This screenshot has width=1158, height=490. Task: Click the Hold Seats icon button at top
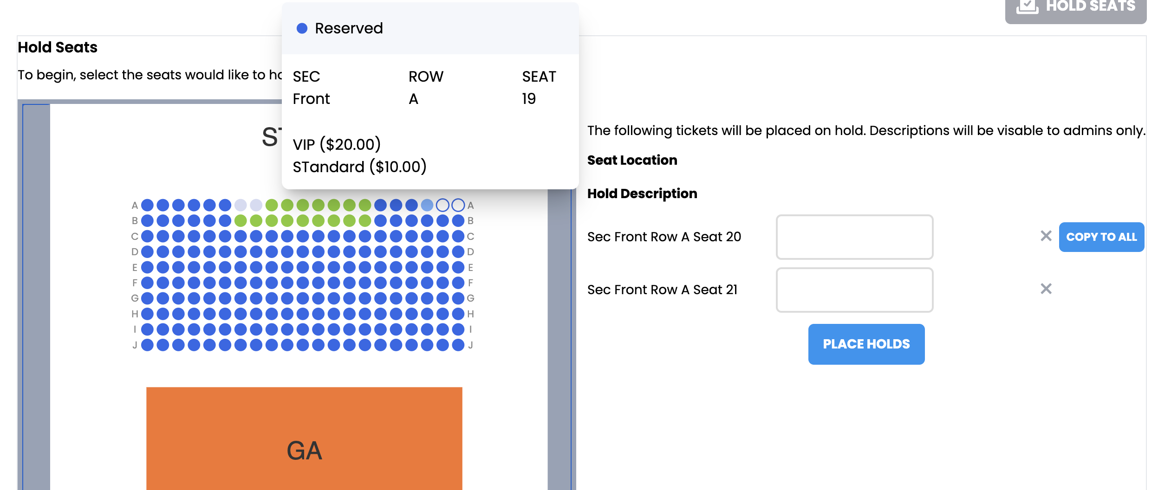coord(1075,9)
